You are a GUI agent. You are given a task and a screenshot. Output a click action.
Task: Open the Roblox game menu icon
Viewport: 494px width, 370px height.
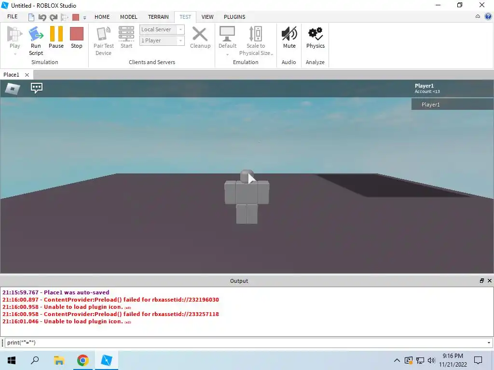coord(13,89)
